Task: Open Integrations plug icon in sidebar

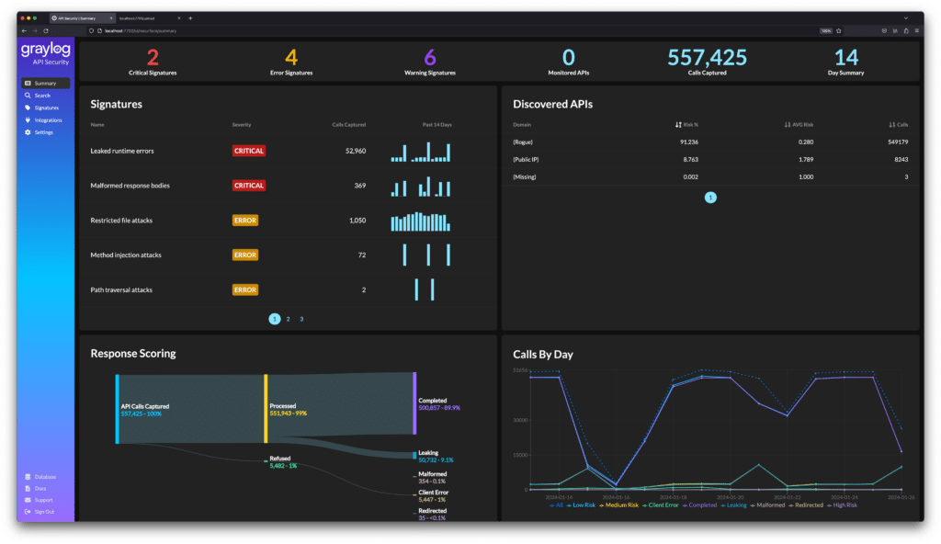Action: click(x=28, y=119)
